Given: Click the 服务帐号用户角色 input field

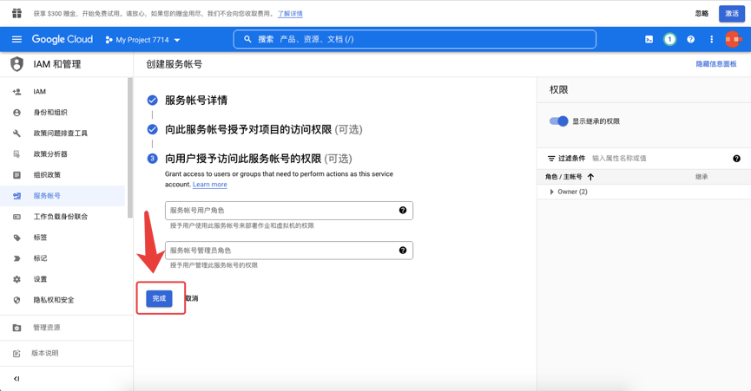Looking at the screenshot, I should pos(289,211).
